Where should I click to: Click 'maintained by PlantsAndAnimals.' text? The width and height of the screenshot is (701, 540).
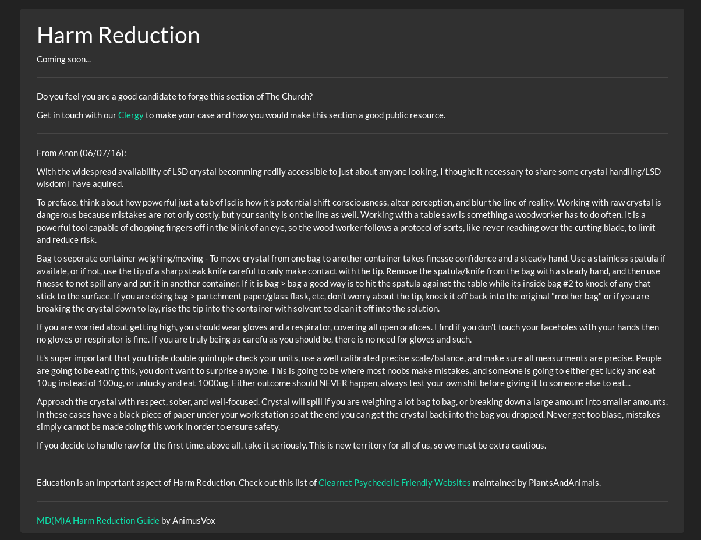(x=537, y=482)
